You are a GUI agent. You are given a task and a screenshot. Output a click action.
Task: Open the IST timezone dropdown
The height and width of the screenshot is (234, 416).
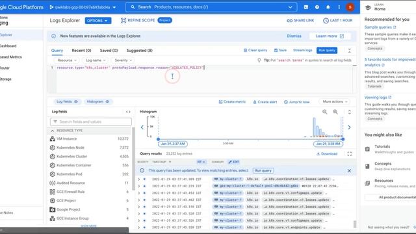click(x=201, y=162)
